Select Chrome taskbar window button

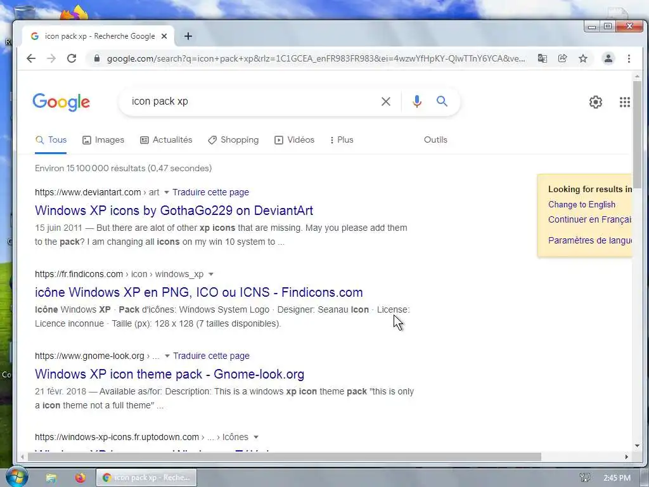pos(146,477)
